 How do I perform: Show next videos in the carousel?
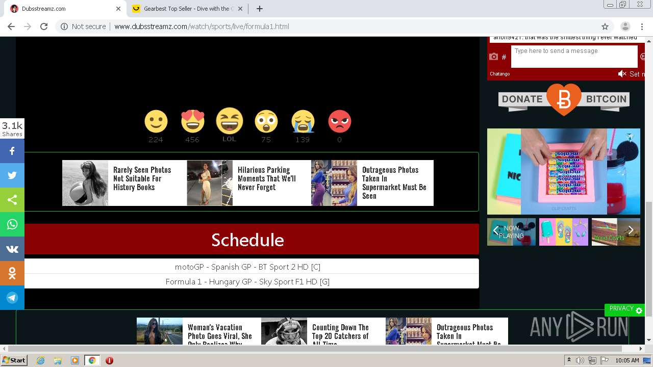631,230
